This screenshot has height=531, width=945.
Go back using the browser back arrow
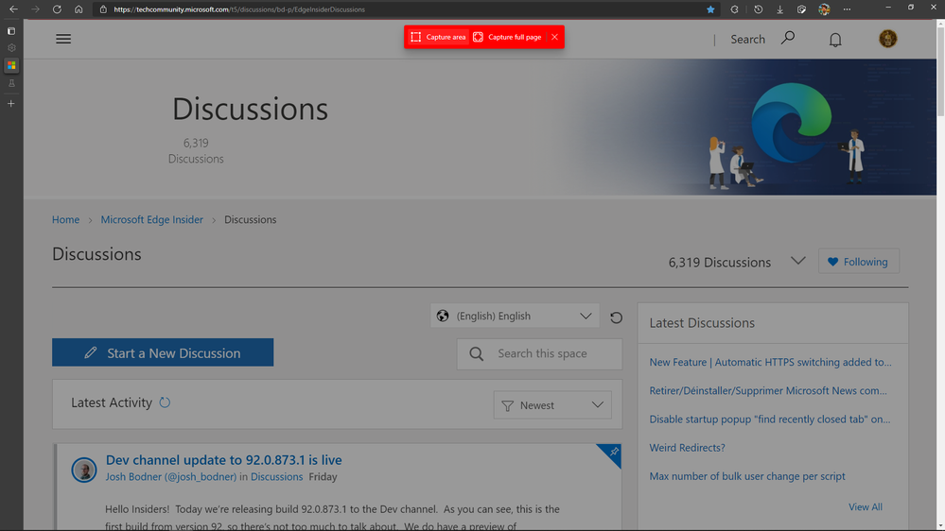[13, 9]
